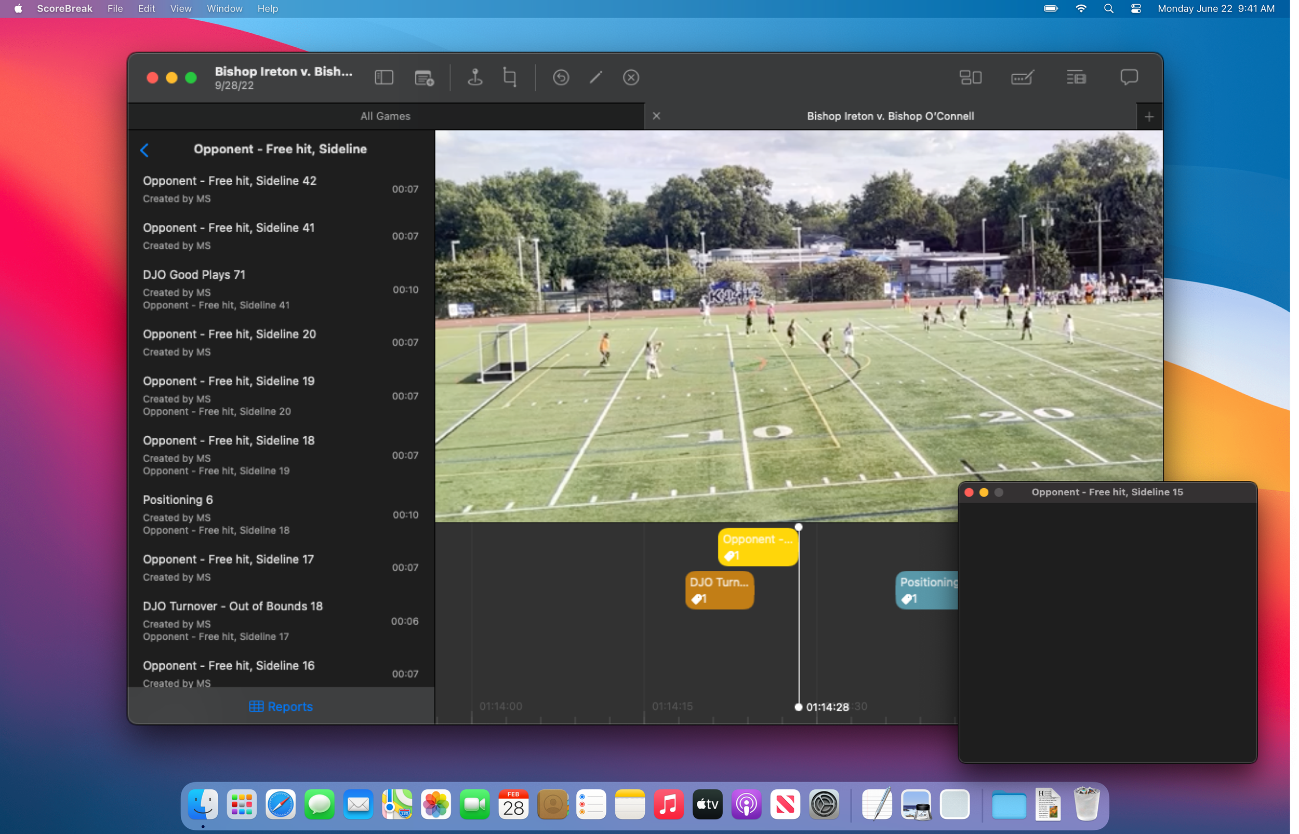Select the title of Opponent - Free hit, Sideline 16 clip
The height and width of the screenshot is (834, 1299).
click(229, 665)
